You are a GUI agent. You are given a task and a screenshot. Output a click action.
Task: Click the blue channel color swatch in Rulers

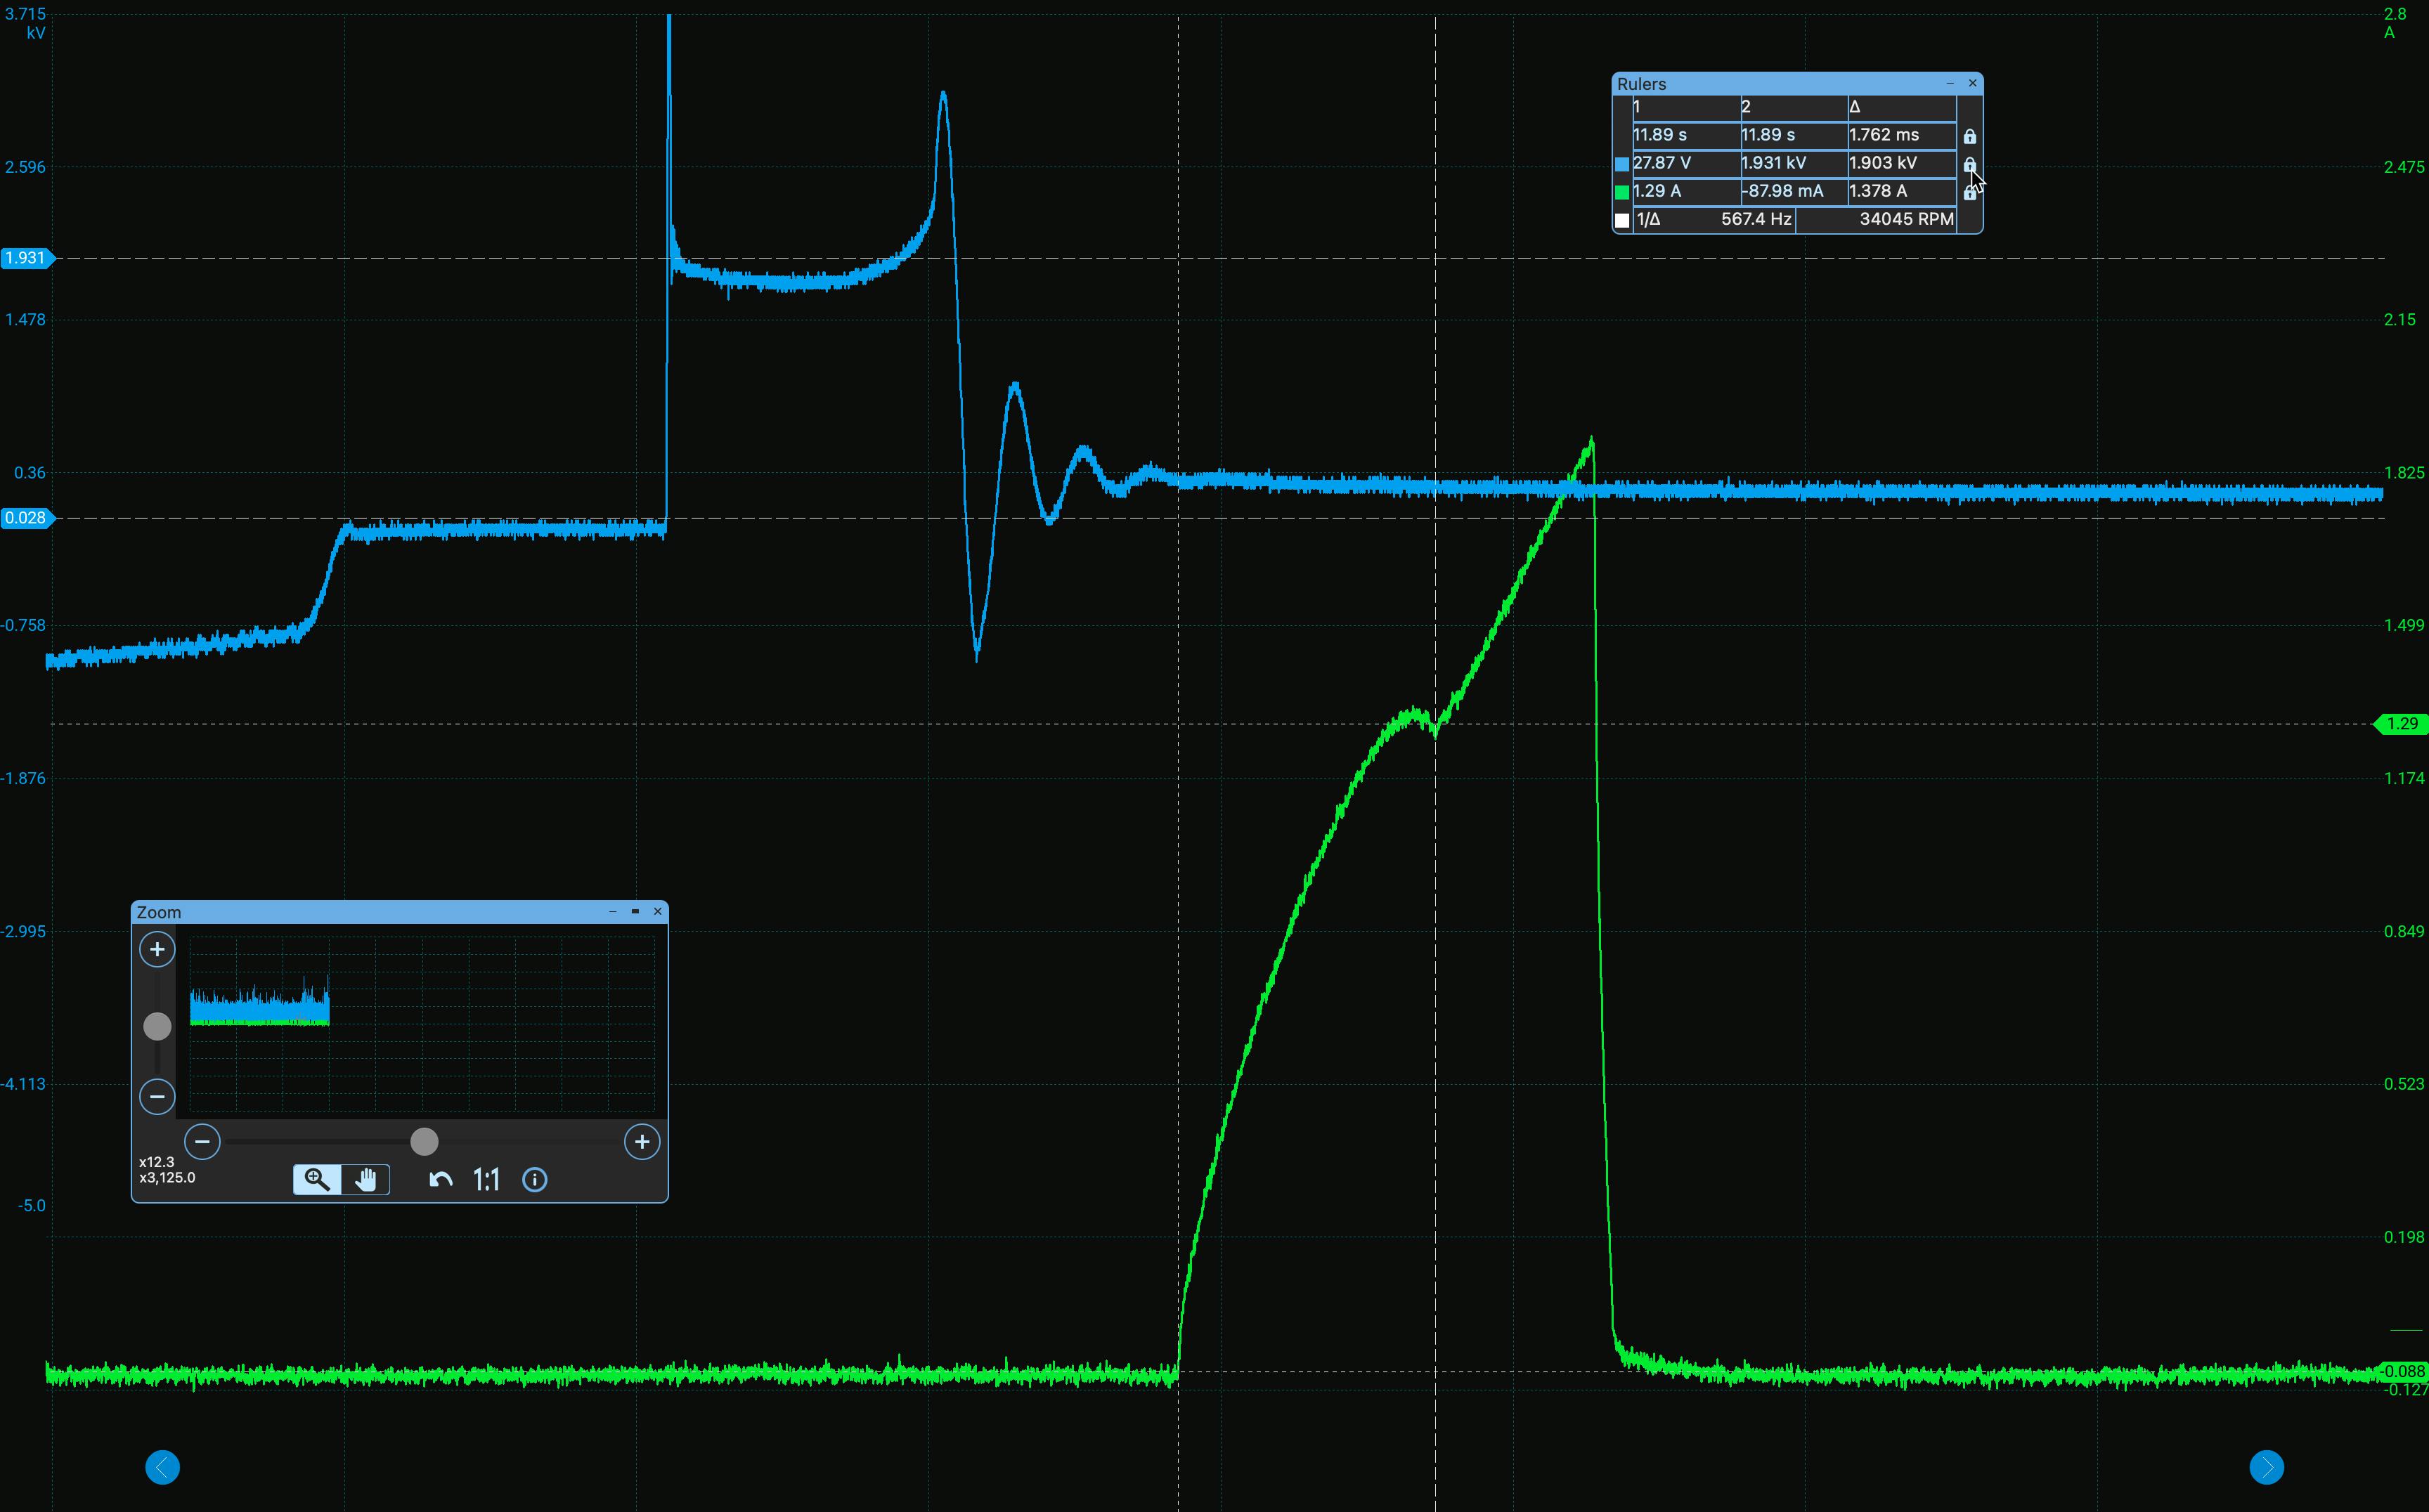point(1621,162)
